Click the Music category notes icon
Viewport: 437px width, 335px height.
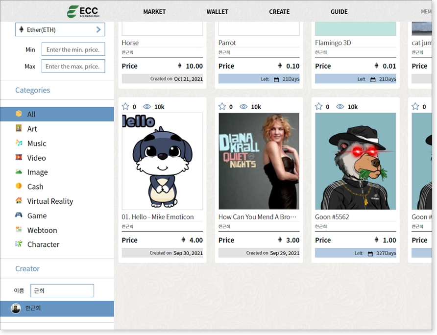(19, 143)
